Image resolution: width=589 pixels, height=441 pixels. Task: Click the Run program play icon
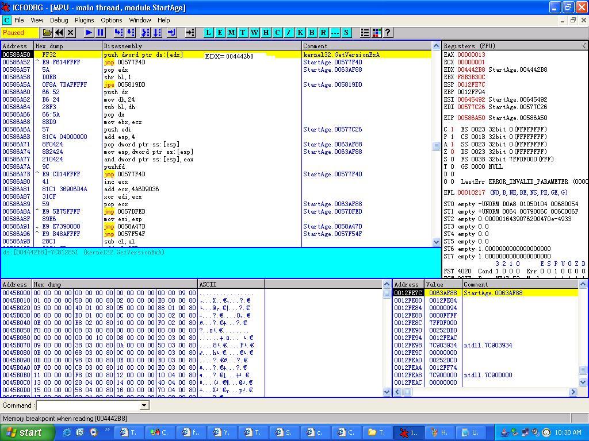coord(89,33)
